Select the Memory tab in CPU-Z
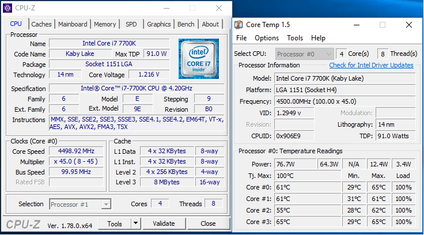The width and height of the screenshot is (424, 235). coord(105,24)
